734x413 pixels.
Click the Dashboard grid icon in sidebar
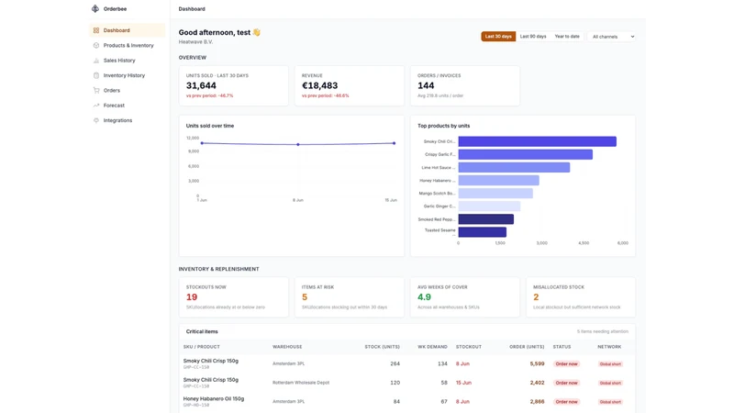[x=96, y=30]
